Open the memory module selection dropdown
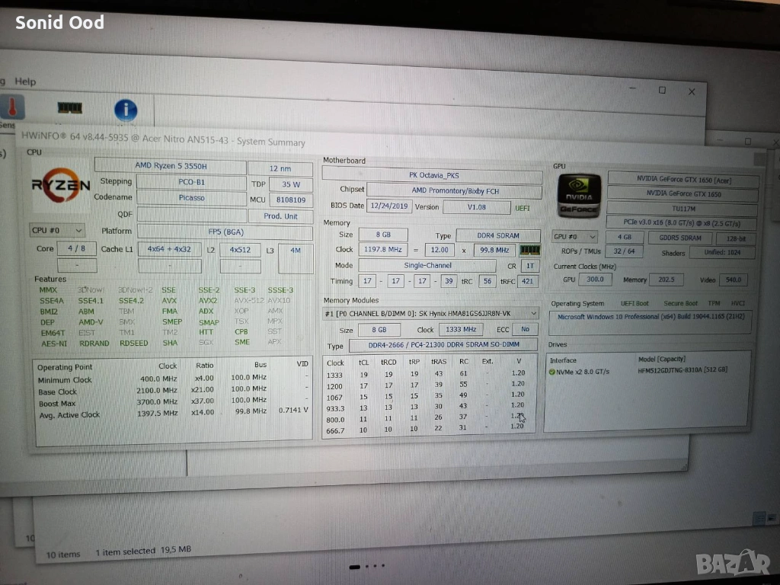This screenshot has height=585, width=780. pyautogui.click(x=431, y=314)
